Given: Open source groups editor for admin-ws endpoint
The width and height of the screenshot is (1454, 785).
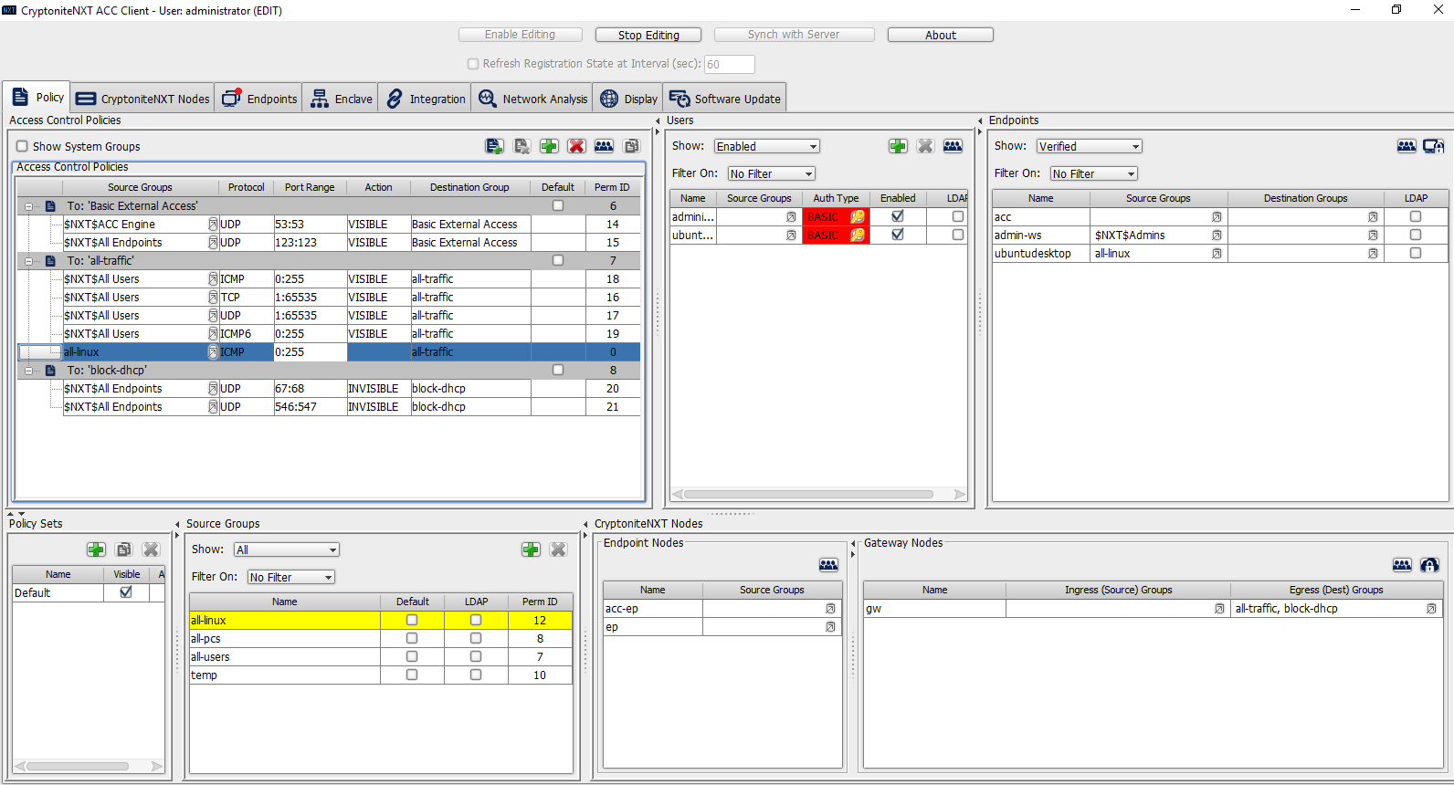Looking at the screenshot, I should (x=1217, y=235).
